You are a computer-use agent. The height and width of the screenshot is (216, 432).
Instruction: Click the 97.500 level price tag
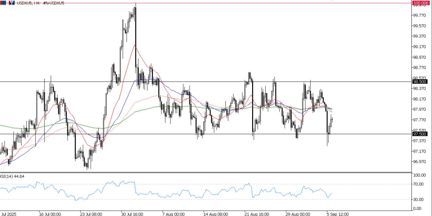420,134
